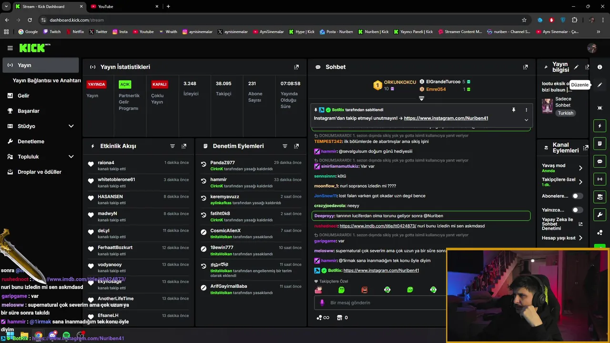Toggle the Abonelere chat switch
610x343 pixels.
[x=577, y=196]
